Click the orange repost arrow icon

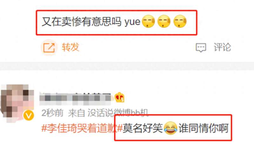tap(49, 48)
